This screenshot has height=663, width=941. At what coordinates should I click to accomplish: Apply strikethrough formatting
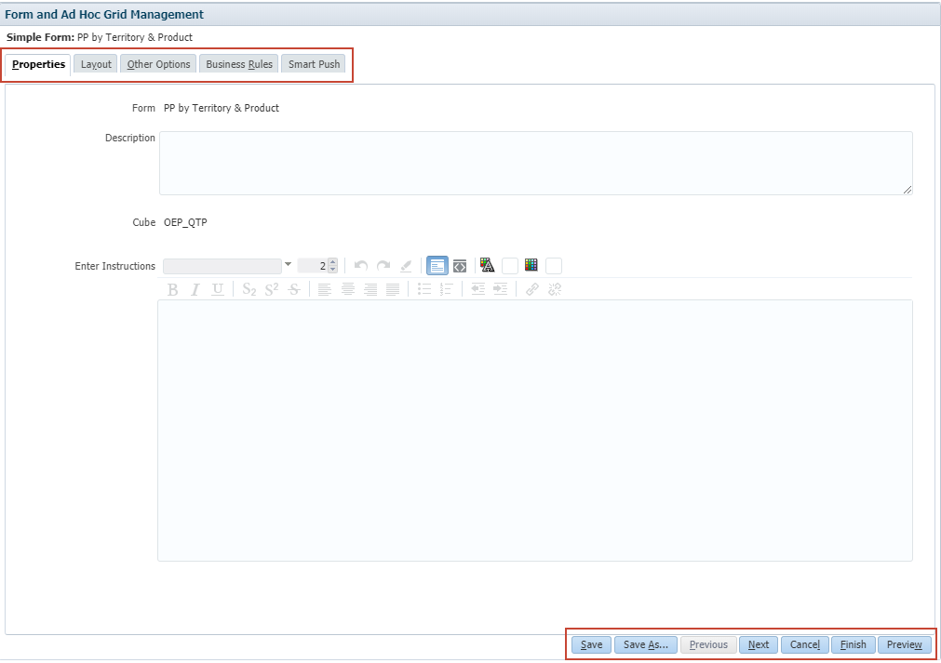(294, 289)
